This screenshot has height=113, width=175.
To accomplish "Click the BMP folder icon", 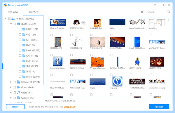I will tap(24, 61).
